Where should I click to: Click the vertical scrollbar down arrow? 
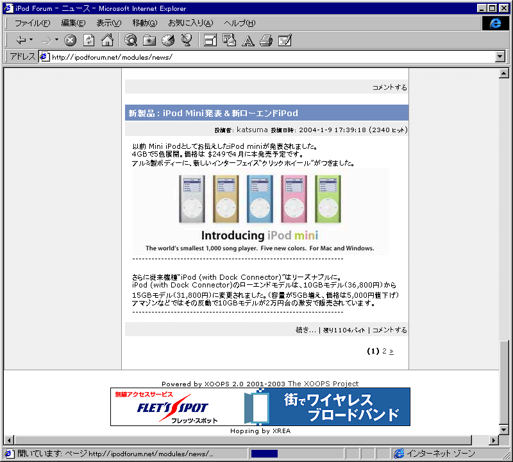[503, 429]
